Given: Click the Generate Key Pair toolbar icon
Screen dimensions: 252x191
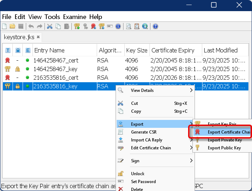Looking at the screenshot, I should point(77,26).
